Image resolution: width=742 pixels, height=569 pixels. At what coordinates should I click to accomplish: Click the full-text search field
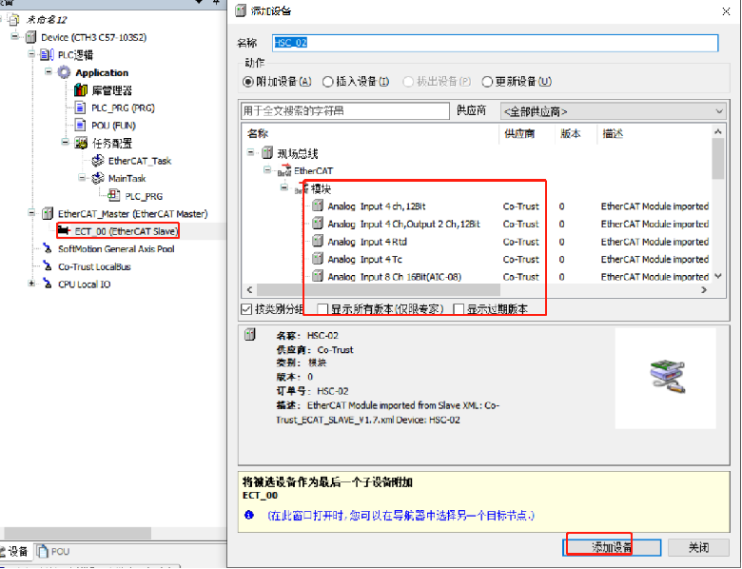tap(345, 111)
